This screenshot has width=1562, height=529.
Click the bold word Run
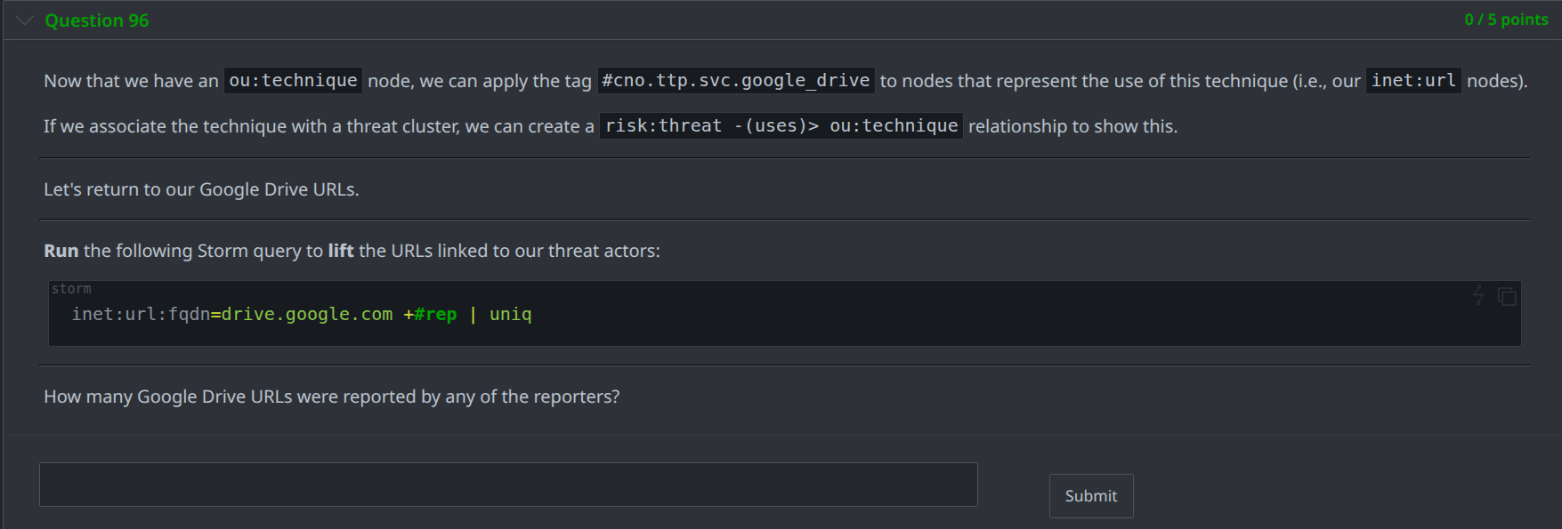(61, 252)
